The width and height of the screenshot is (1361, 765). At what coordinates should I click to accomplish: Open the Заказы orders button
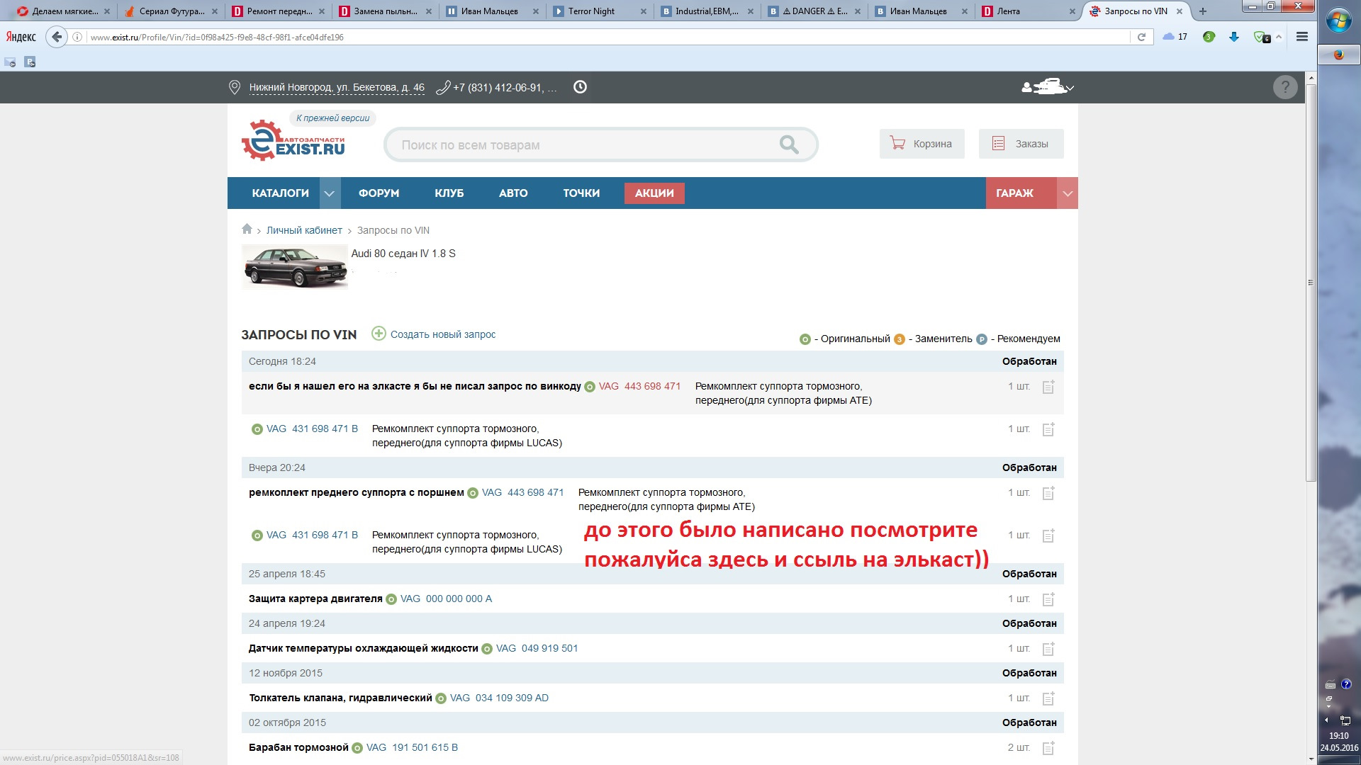point(1021,144)
